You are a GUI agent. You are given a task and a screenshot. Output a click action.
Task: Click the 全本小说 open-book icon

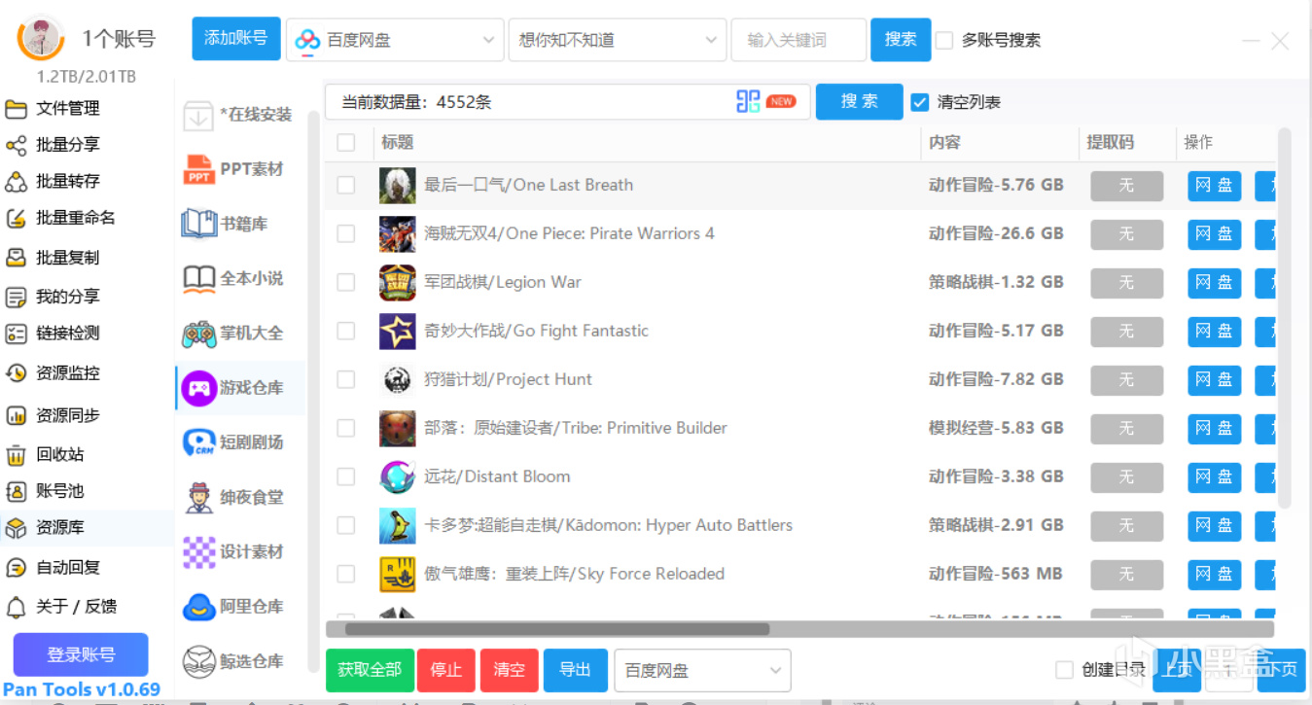coord(198,279)
